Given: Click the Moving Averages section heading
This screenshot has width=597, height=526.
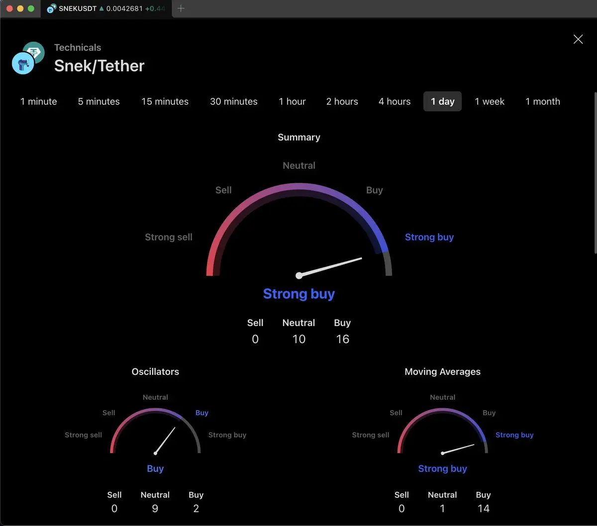Looking at the screenshot, I should (443, 371).
